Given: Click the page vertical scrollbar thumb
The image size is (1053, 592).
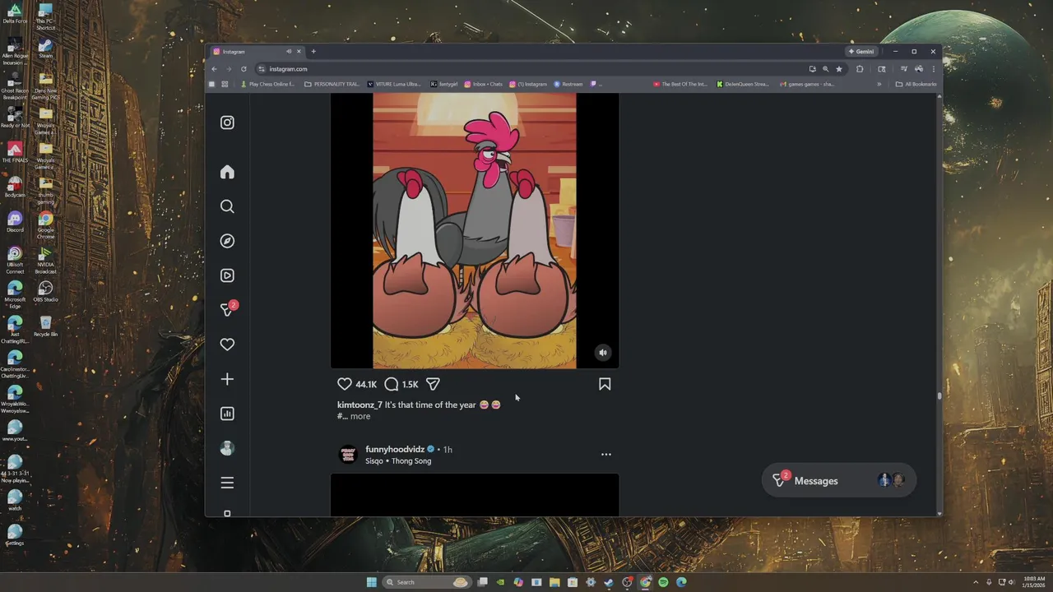Looking at the screenshot, I should 939,395.
